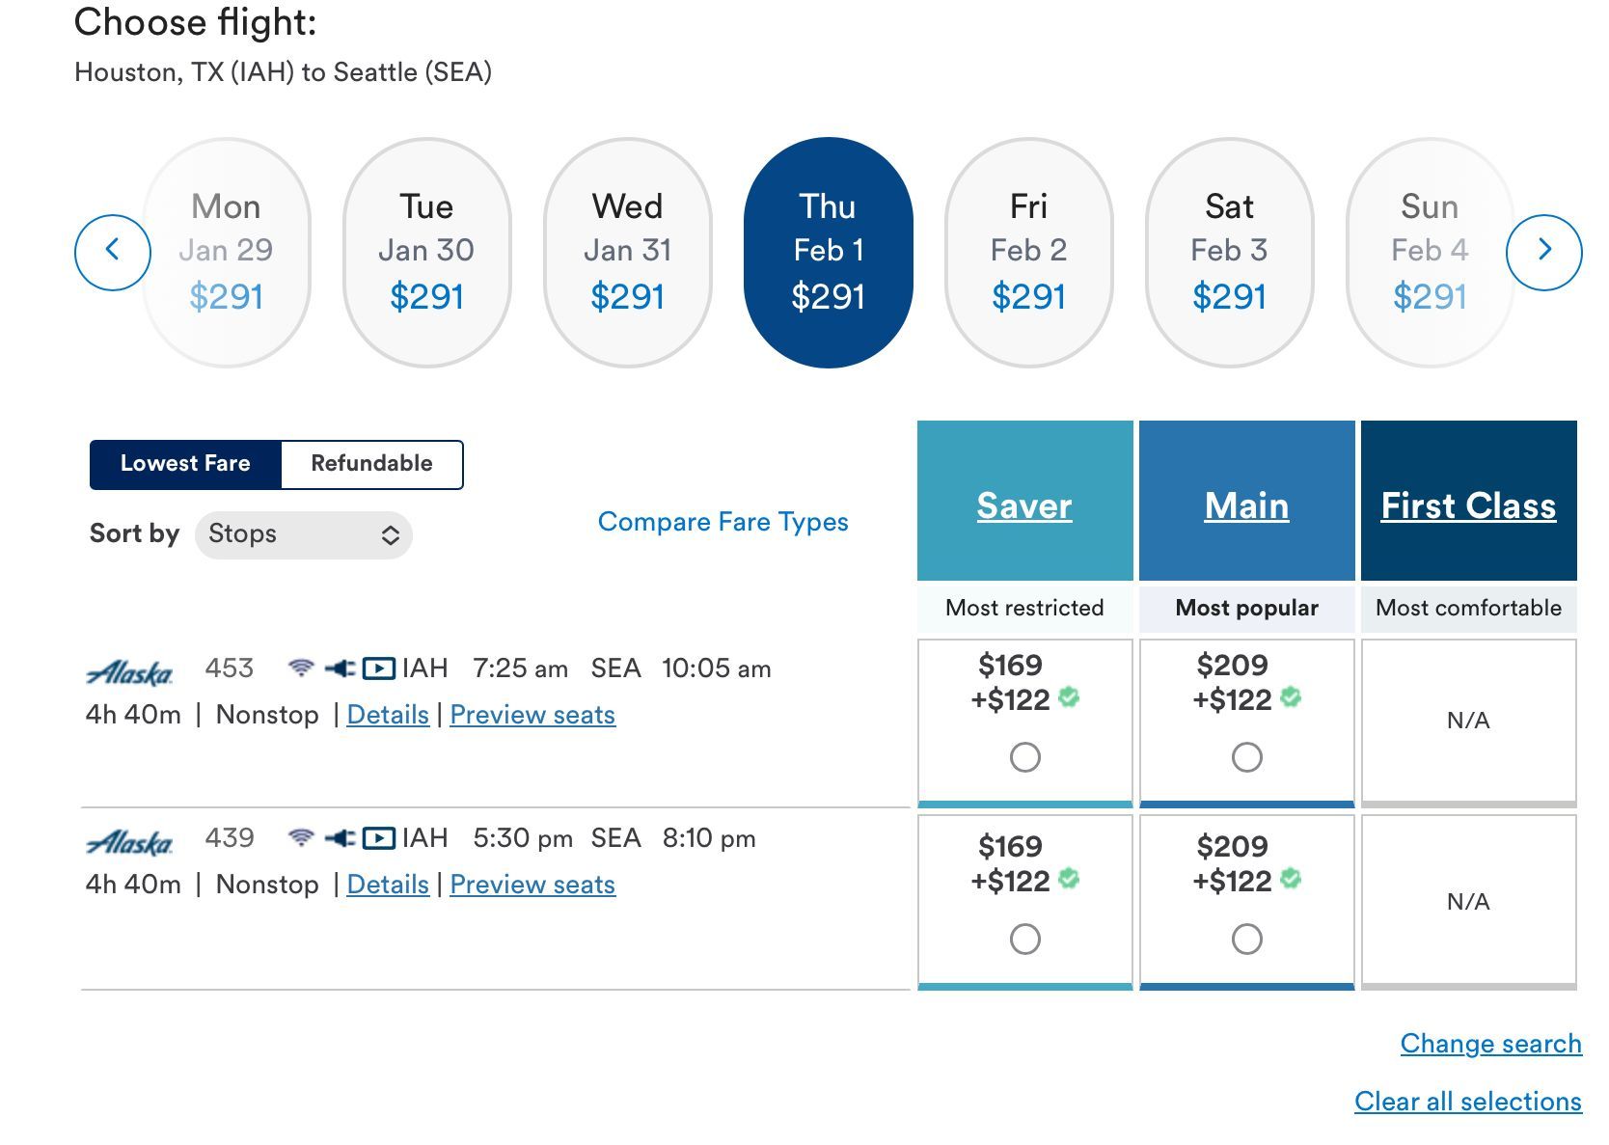
Task: Open the First Class column header
Action: (x=1468, y=505)
